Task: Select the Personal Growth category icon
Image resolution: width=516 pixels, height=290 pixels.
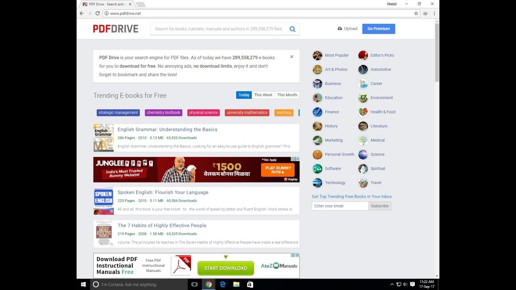Action: [x=317, y=154]
